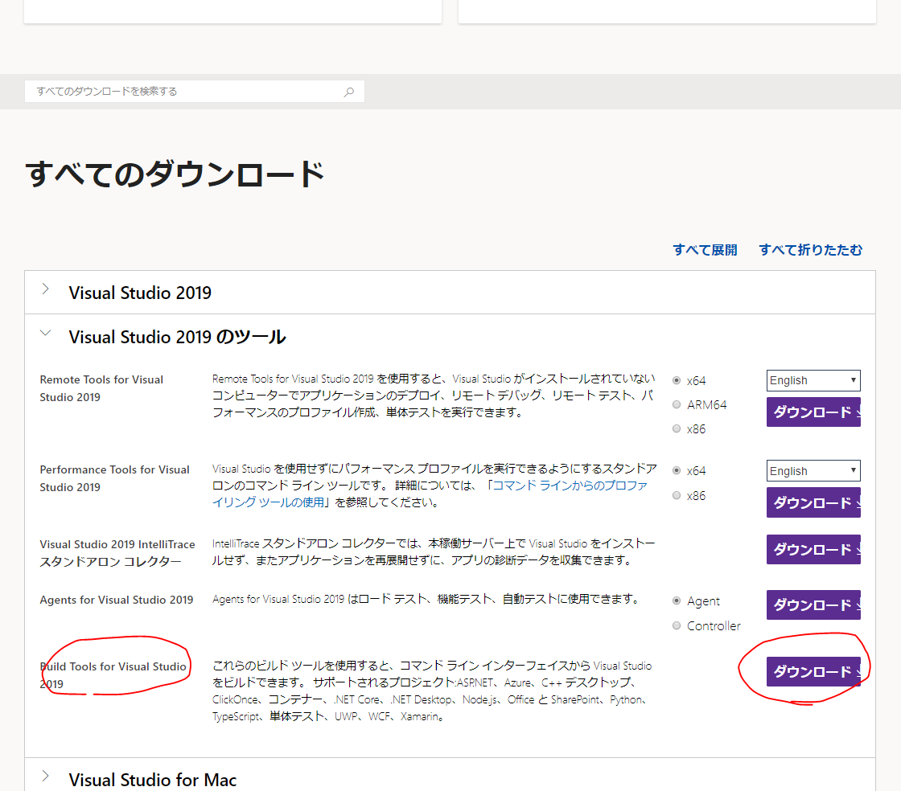Click the Agents for Visual Studio 2019 title
The width and height of the screenshot is (901, 791).
tap(117, 600)
